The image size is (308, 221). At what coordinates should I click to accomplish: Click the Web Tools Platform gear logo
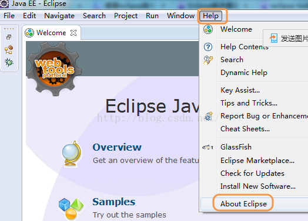(x=54, y=69)
